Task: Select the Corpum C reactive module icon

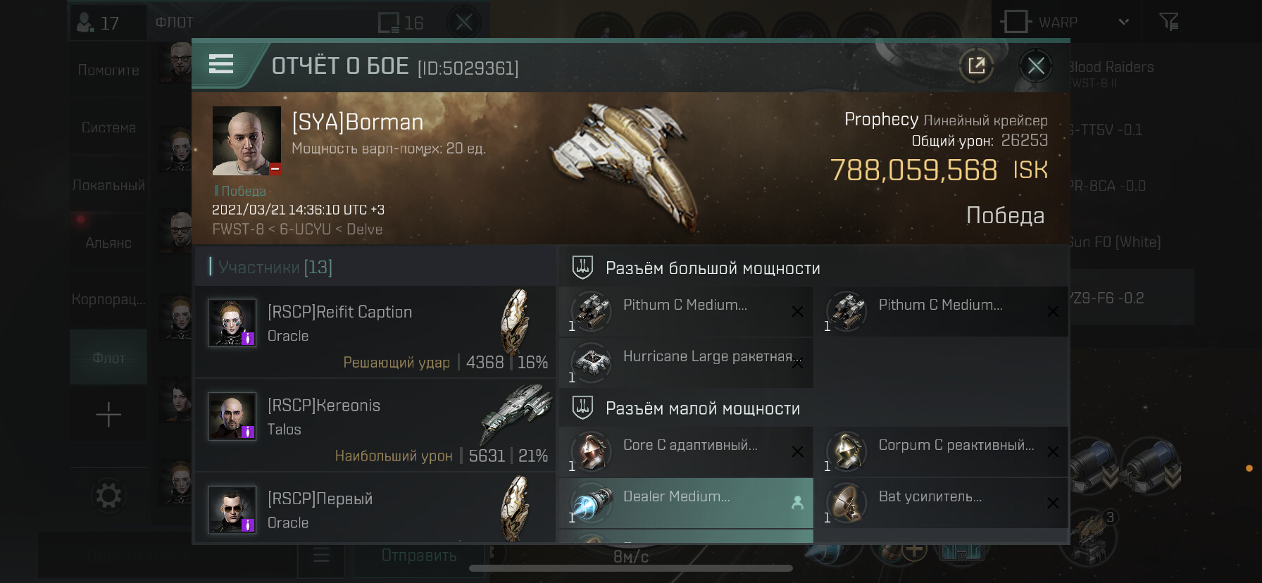Action: click(x=846, y=451)
